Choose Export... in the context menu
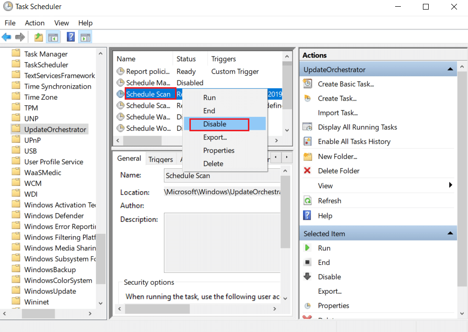The height and width of the screenshot is (332, 468). point(224,137)
